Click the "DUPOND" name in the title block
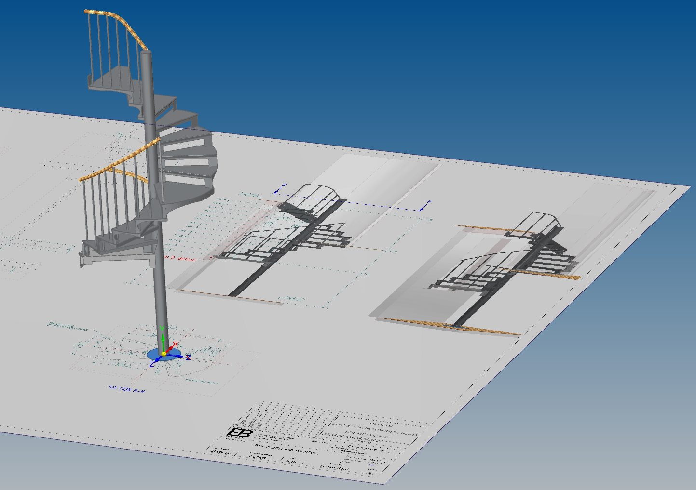The height and width of the screenshot is (490, 696). click(381, 425)
